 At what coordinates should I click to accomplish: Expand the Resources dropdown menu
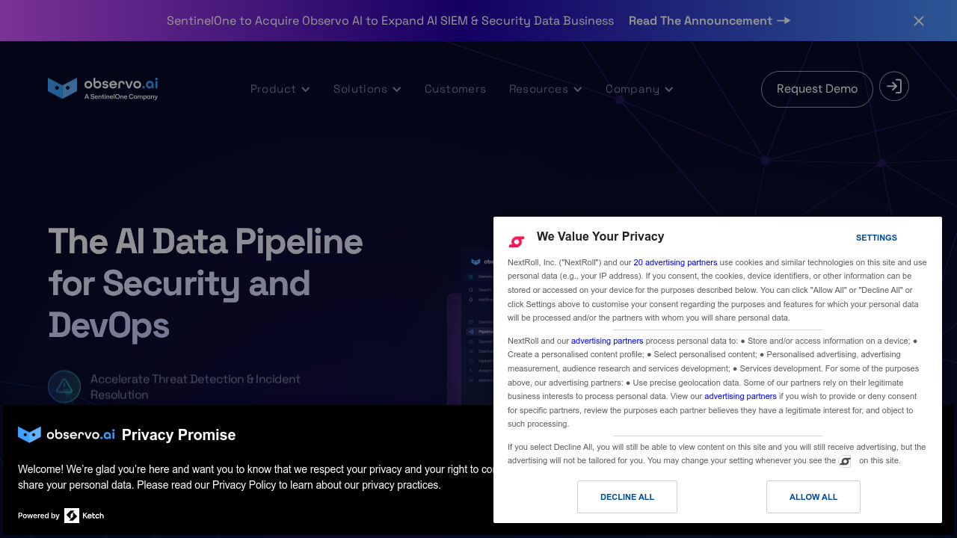click(x=545, y=89)
